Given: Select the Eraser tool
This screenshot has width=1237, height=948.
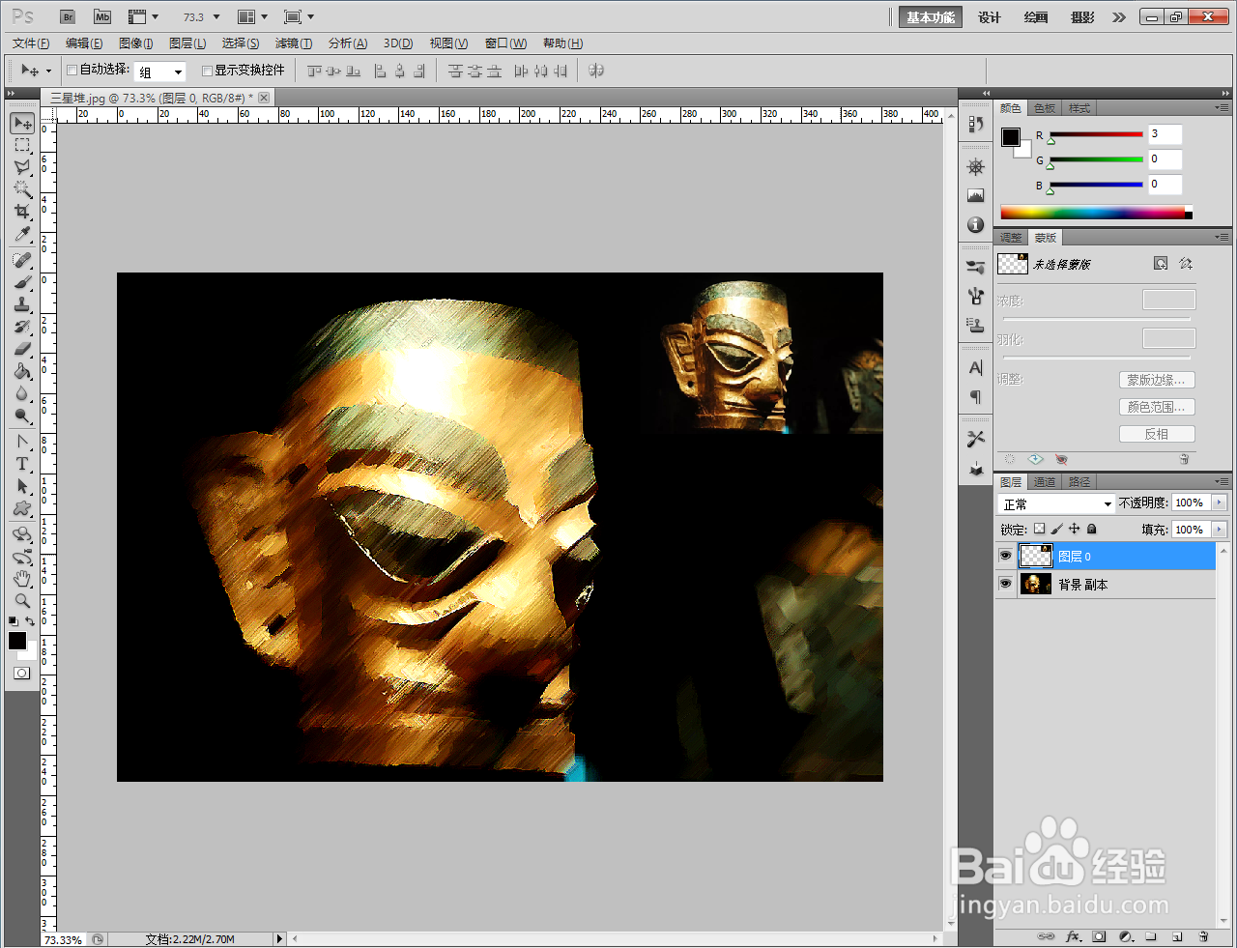Looking at the screenshot, I should click(22, 349).
